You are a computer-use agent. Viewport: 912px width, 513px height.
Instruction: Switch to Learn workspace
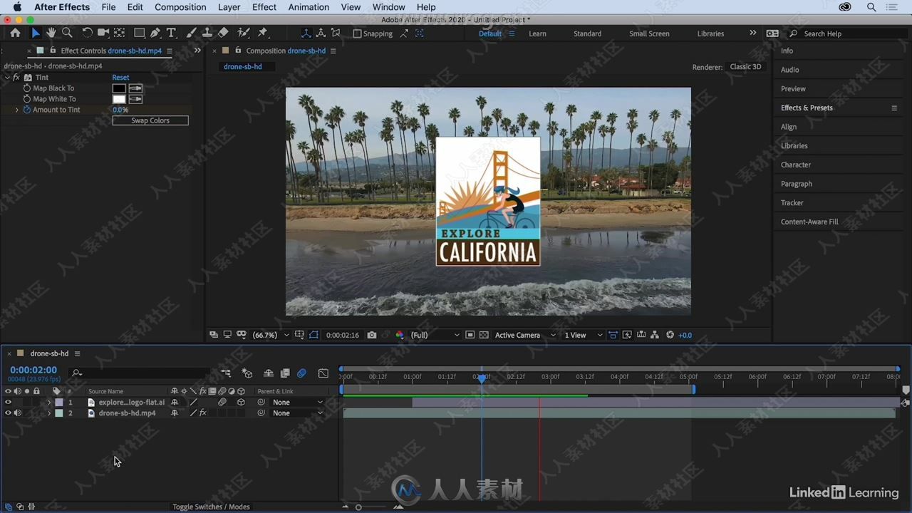[x=537, y=33]
